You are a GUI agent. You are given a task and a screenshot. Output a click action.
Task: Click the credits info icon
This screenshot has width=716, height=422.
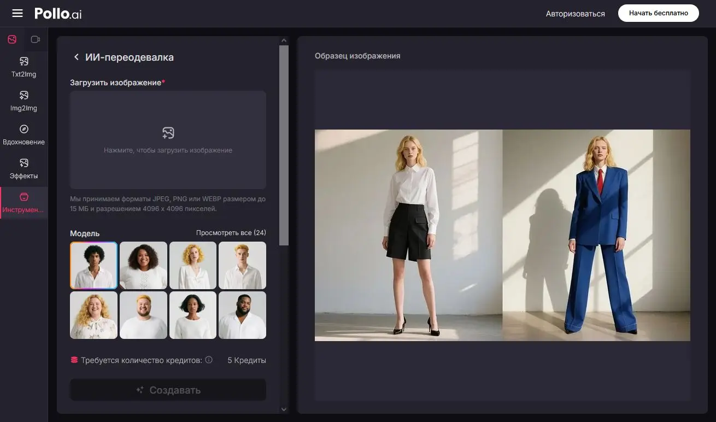point(209,360)
